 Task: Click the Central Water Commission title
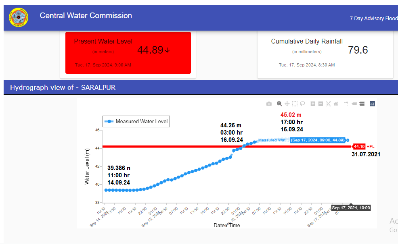[x=86, y=16]
